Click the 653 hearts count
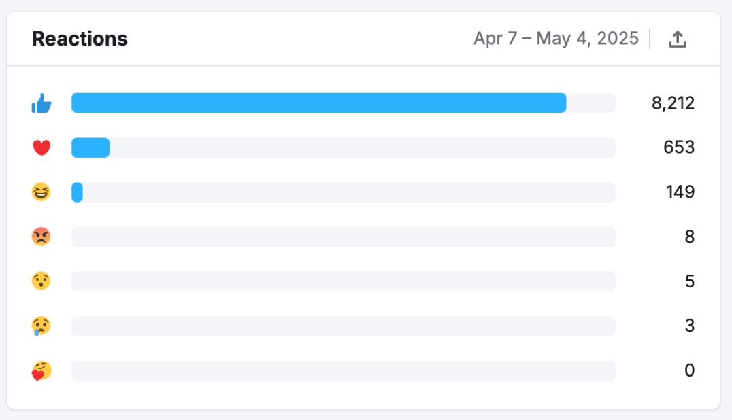This screenshot has height=420, width=732. click(679, 147)
